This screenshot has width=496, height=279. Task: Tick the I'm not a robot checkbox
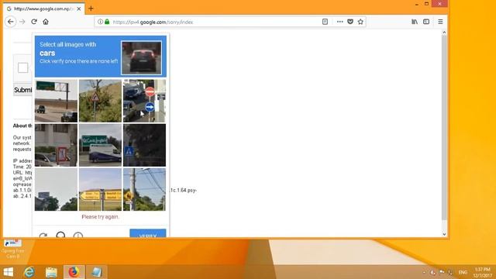22,67
